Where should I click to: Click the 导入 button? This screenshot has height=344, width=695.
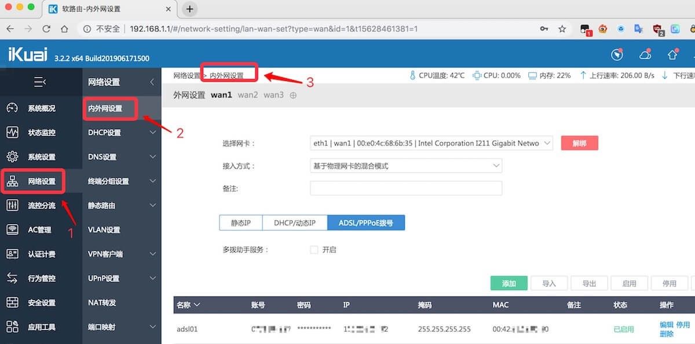[549, 283]
